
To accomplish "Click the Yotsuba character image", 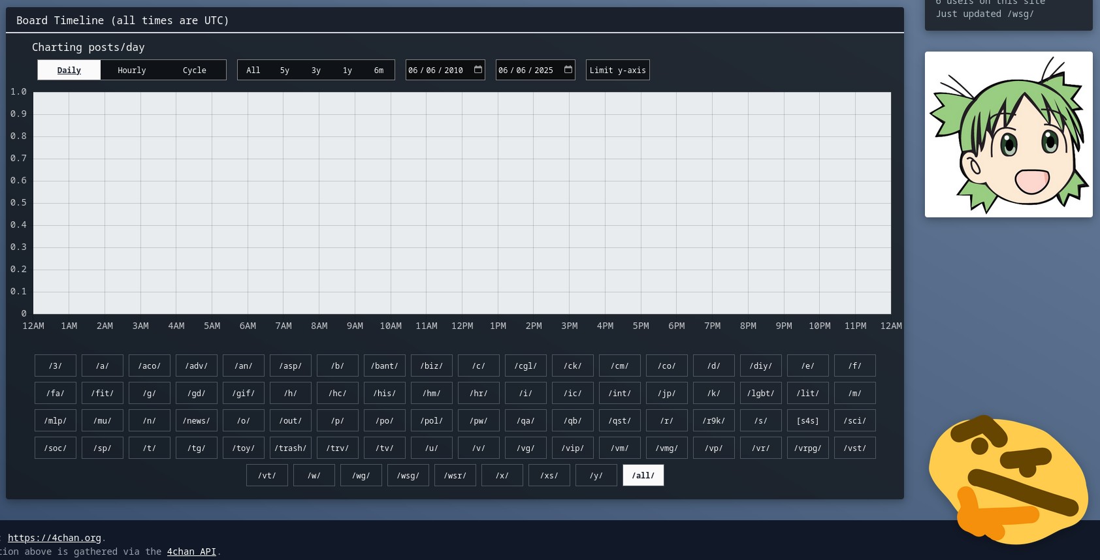I will click(x=1009, y=134).
